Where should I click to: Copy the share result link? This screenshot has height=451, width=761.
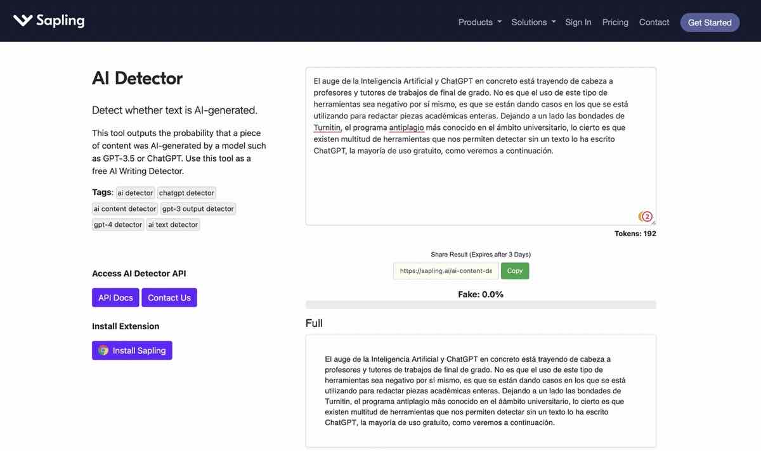pyautogui.click(x=514, y=271)
